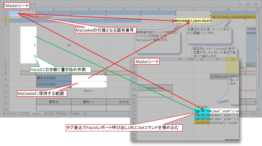Select column header 23 in inset sheet
The image size is (262, 146).
[x=217, y=59]
